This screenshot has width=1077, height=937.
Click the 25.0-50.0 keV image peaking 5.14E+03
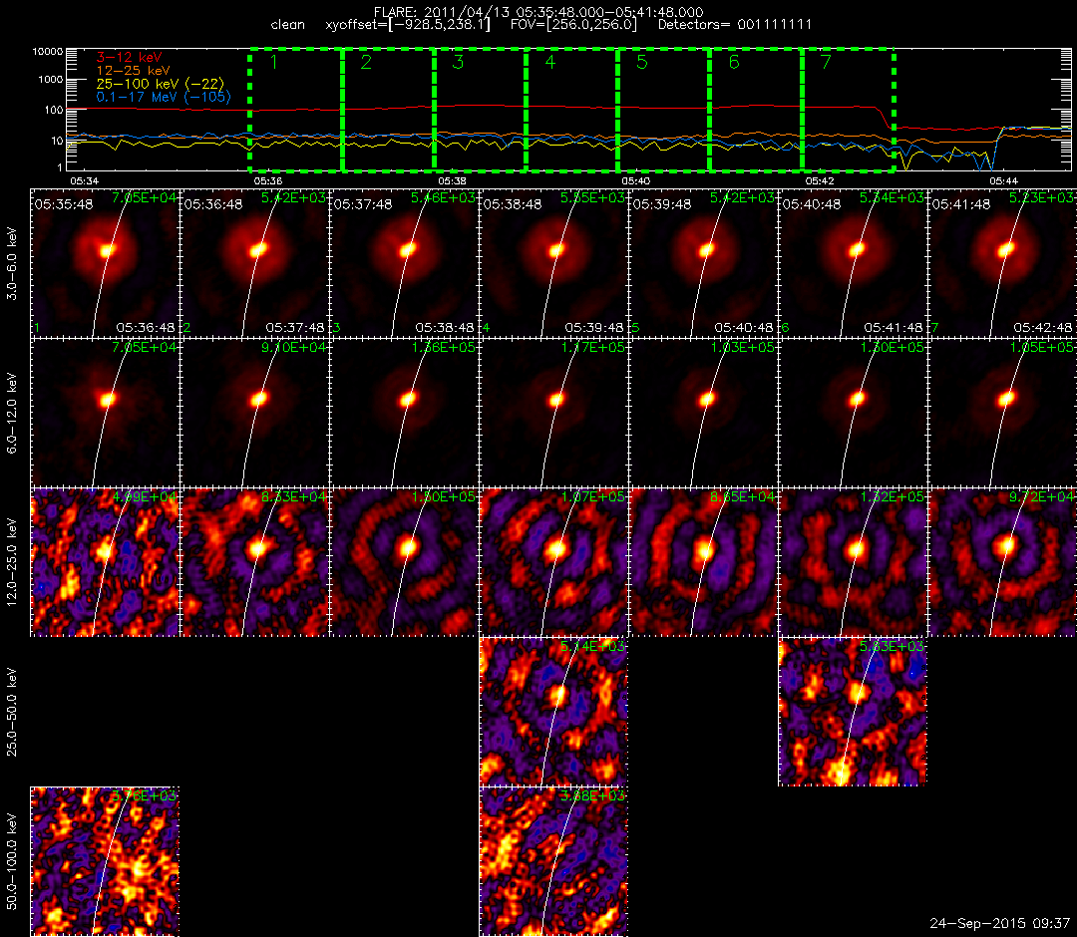point(553,712)
